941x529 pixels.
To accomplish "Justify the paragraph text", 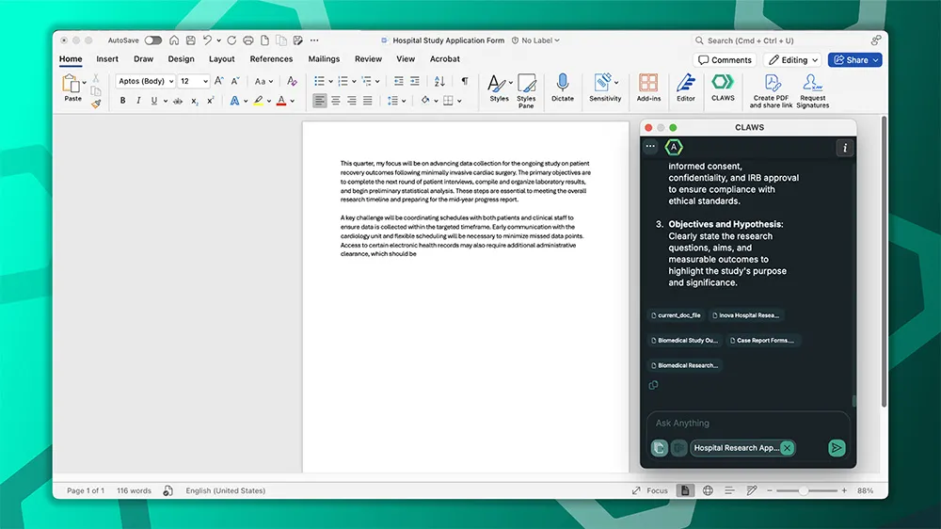I will [x=367, y=101].
